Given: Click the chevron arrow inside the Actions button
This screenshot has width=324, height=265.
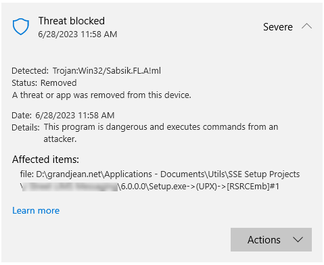Looking at the screenshot, I should [x=298, y=240].
